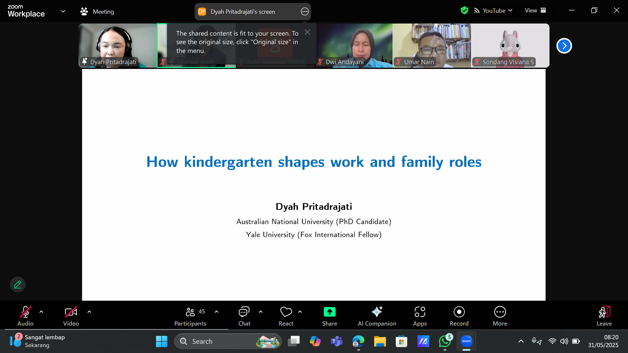Click the green Share screen button
Viewport: 628px width, 353px height.
click(x=329, y=316)
